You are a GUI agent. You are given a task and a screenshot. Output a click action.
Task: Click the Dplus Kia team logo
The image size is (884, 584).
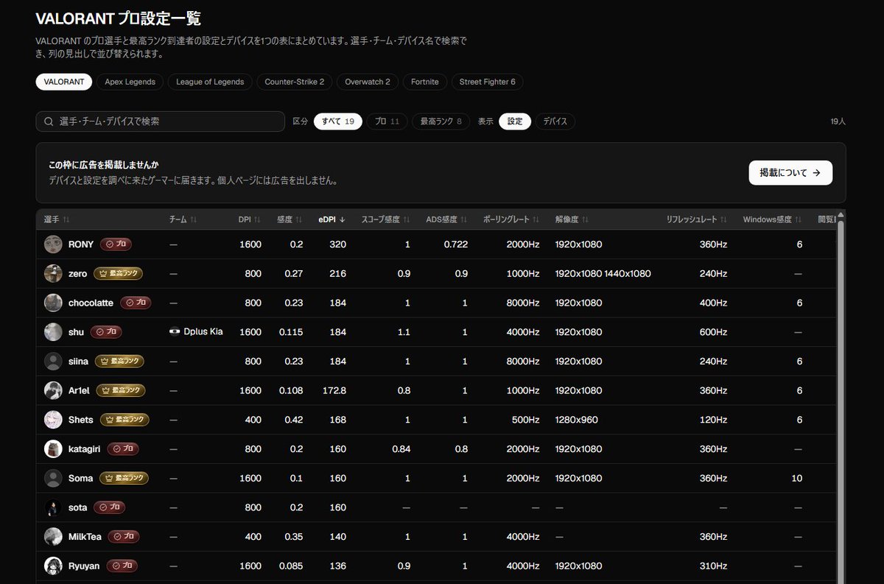click(175, 332)
